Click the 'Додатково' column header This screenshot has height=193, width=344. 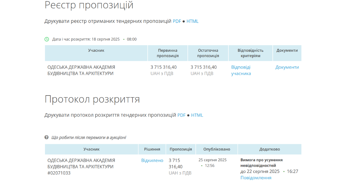tap(270, 149)
